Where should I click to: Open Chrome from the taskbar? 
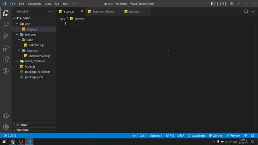pyautogui.click(x=12, y=141)
